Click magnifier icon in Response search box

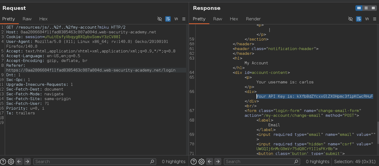click(x=296, y=161)
